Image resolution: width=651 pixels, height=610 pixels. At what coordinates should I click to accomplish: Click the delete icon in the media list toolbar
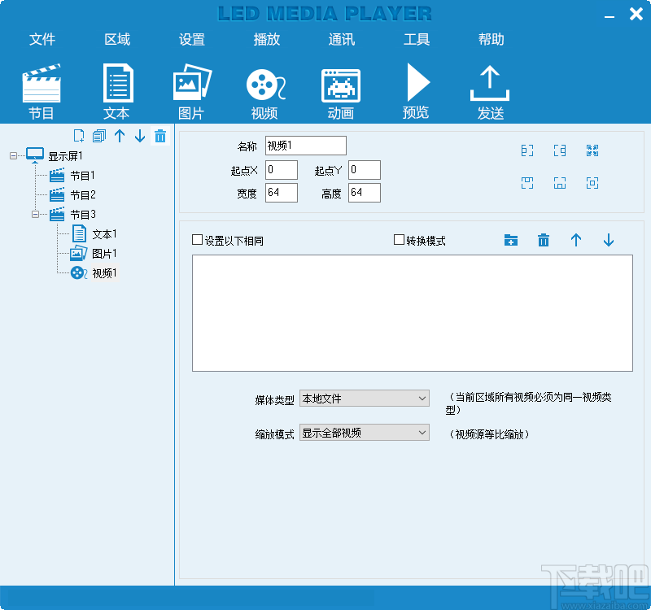click(x=543, y=240)
